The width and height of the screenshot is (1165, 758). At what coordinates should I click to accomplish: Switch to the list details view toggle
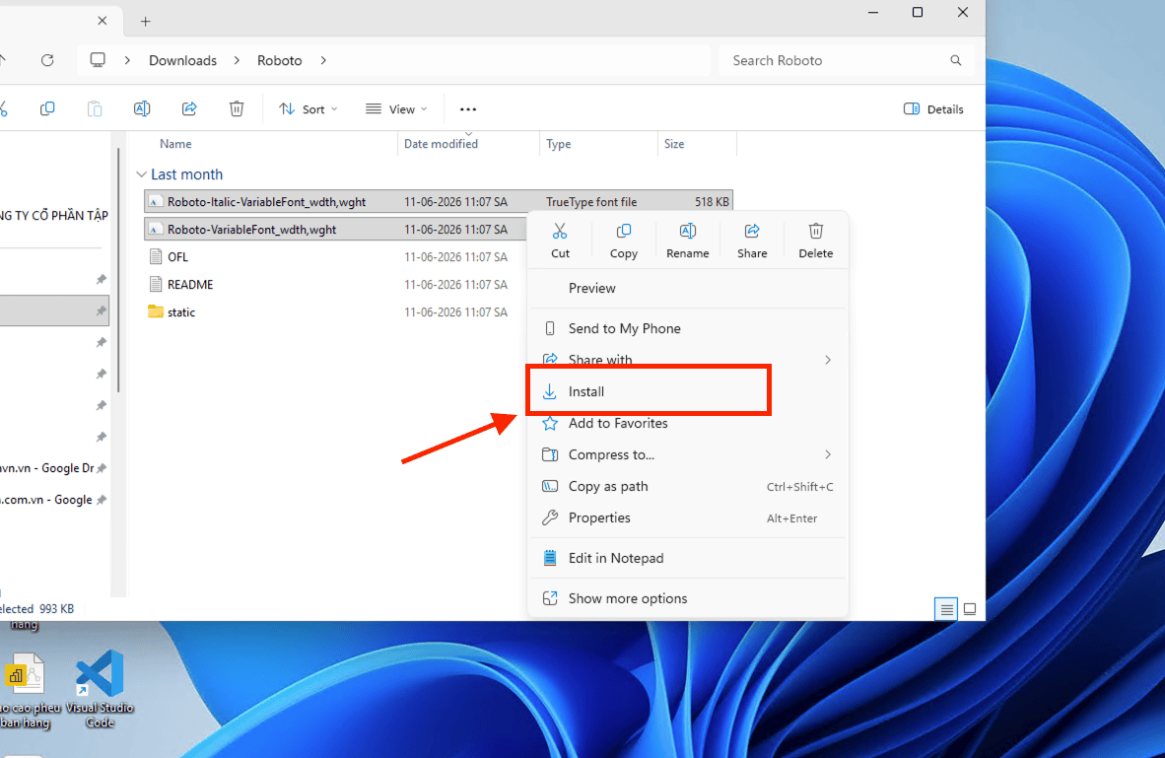(x=946, y=609)
